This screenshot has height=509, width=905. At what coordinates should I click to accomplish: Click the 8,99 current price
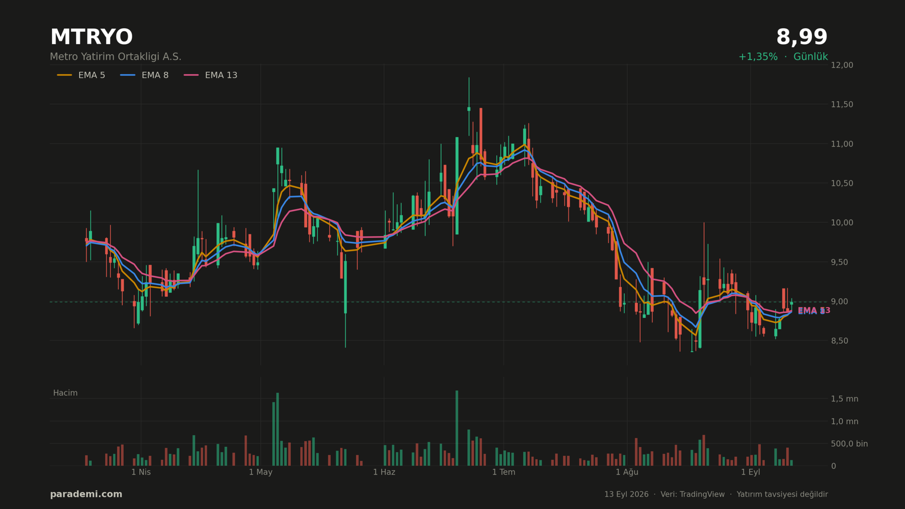[801, 37]
